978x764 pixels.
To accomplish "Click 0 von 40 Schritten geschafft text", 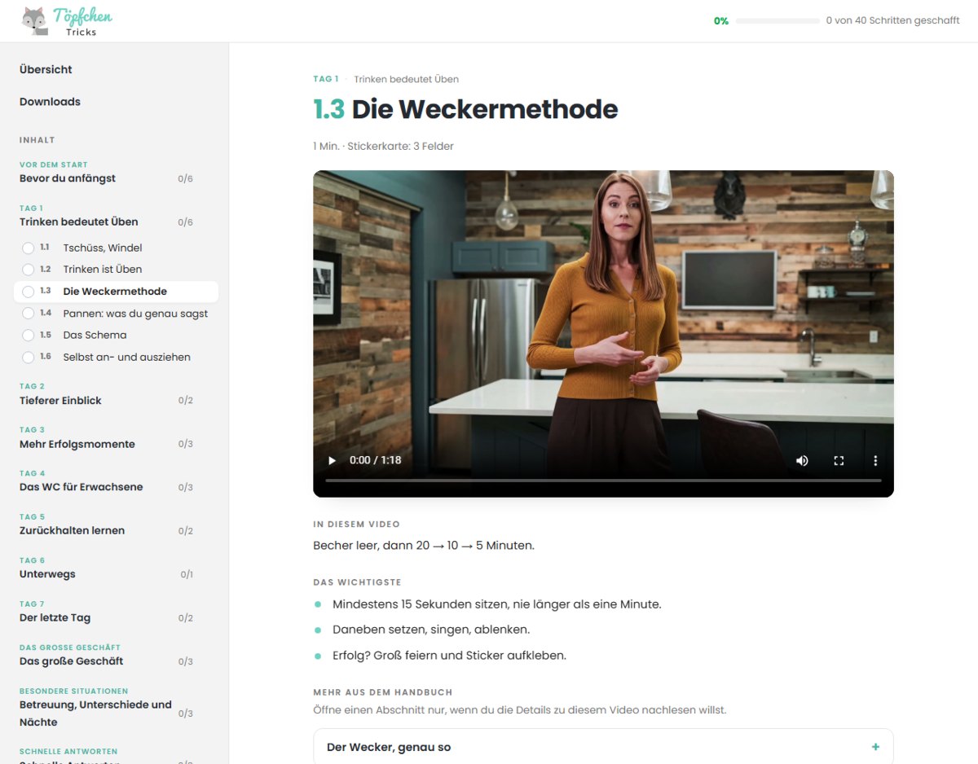I will point(892,20).
